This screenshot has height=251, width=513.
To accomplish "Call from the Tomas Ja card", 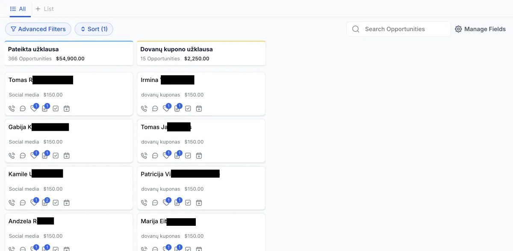I will 144,155.
